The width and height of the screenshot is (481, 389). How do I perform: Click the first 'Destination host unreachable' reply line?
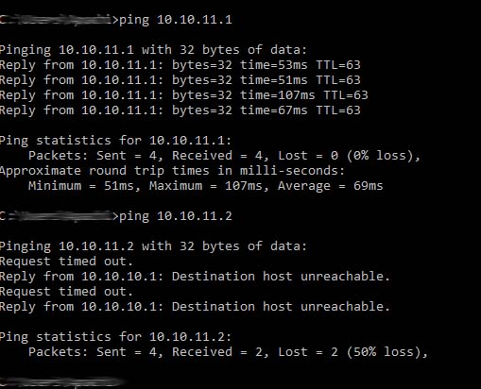pos(195,277)
